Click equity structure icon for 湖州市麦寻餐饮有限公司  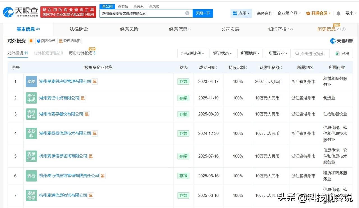(x=87, y=114)
